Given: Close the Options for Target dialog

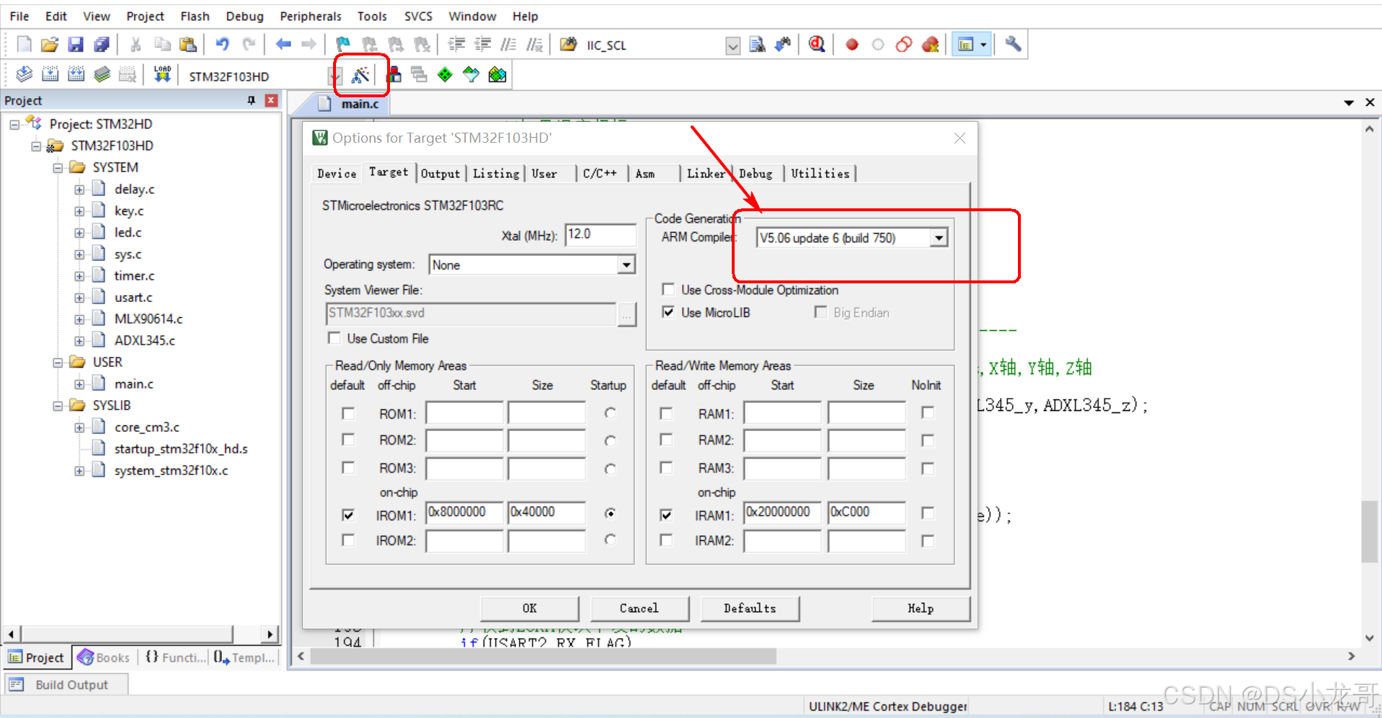Looking at the screenshot, I should point(960,138).
